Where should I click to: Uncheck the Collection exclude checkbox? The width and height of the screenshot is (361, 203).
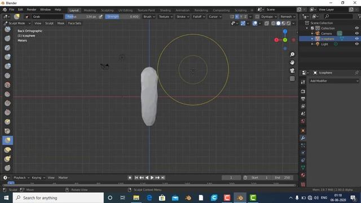(312, 28)
